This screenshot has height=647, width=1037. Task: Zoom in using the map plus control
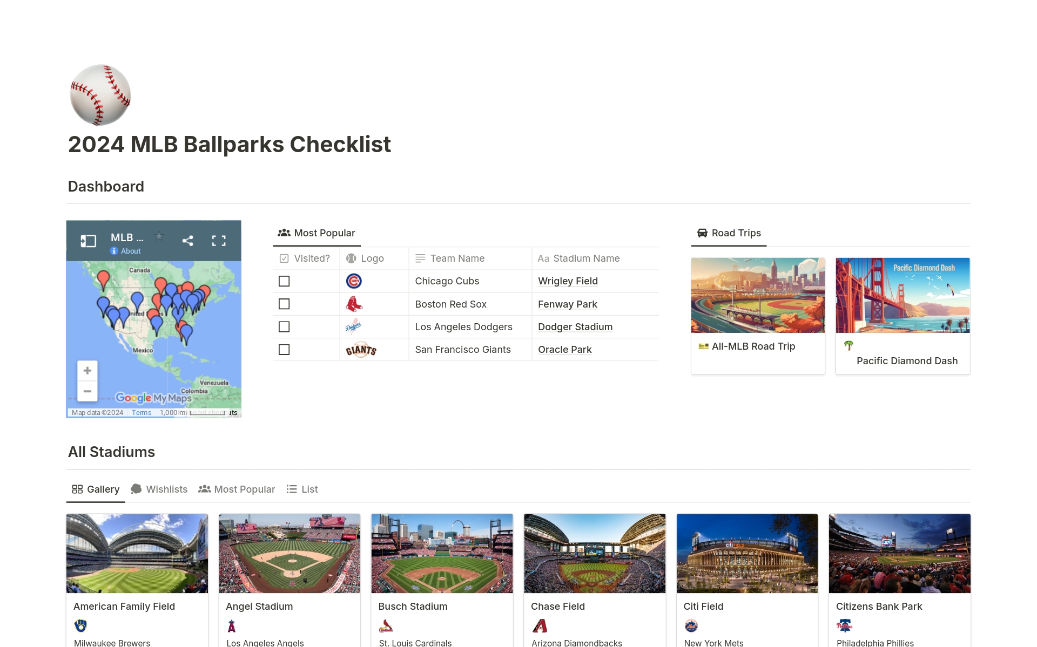(x=87, y=370)
